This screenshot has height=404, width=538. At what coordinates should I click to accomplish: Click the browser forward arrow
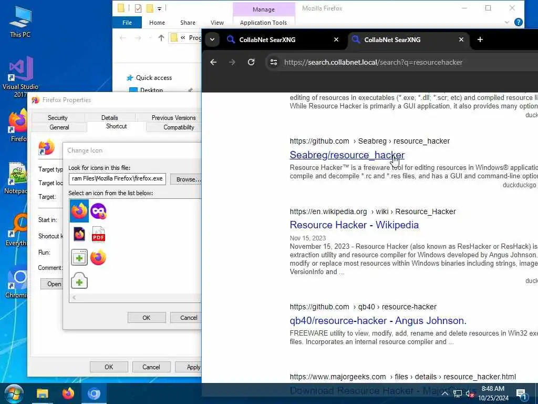232,62
